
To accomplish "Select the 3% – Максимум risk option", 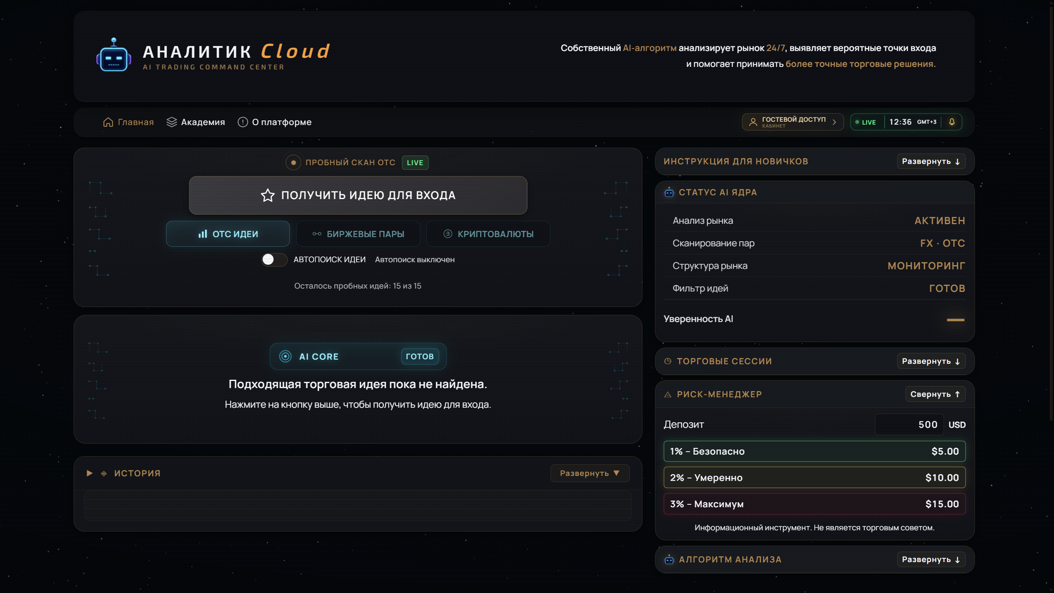I will (814, 504).
